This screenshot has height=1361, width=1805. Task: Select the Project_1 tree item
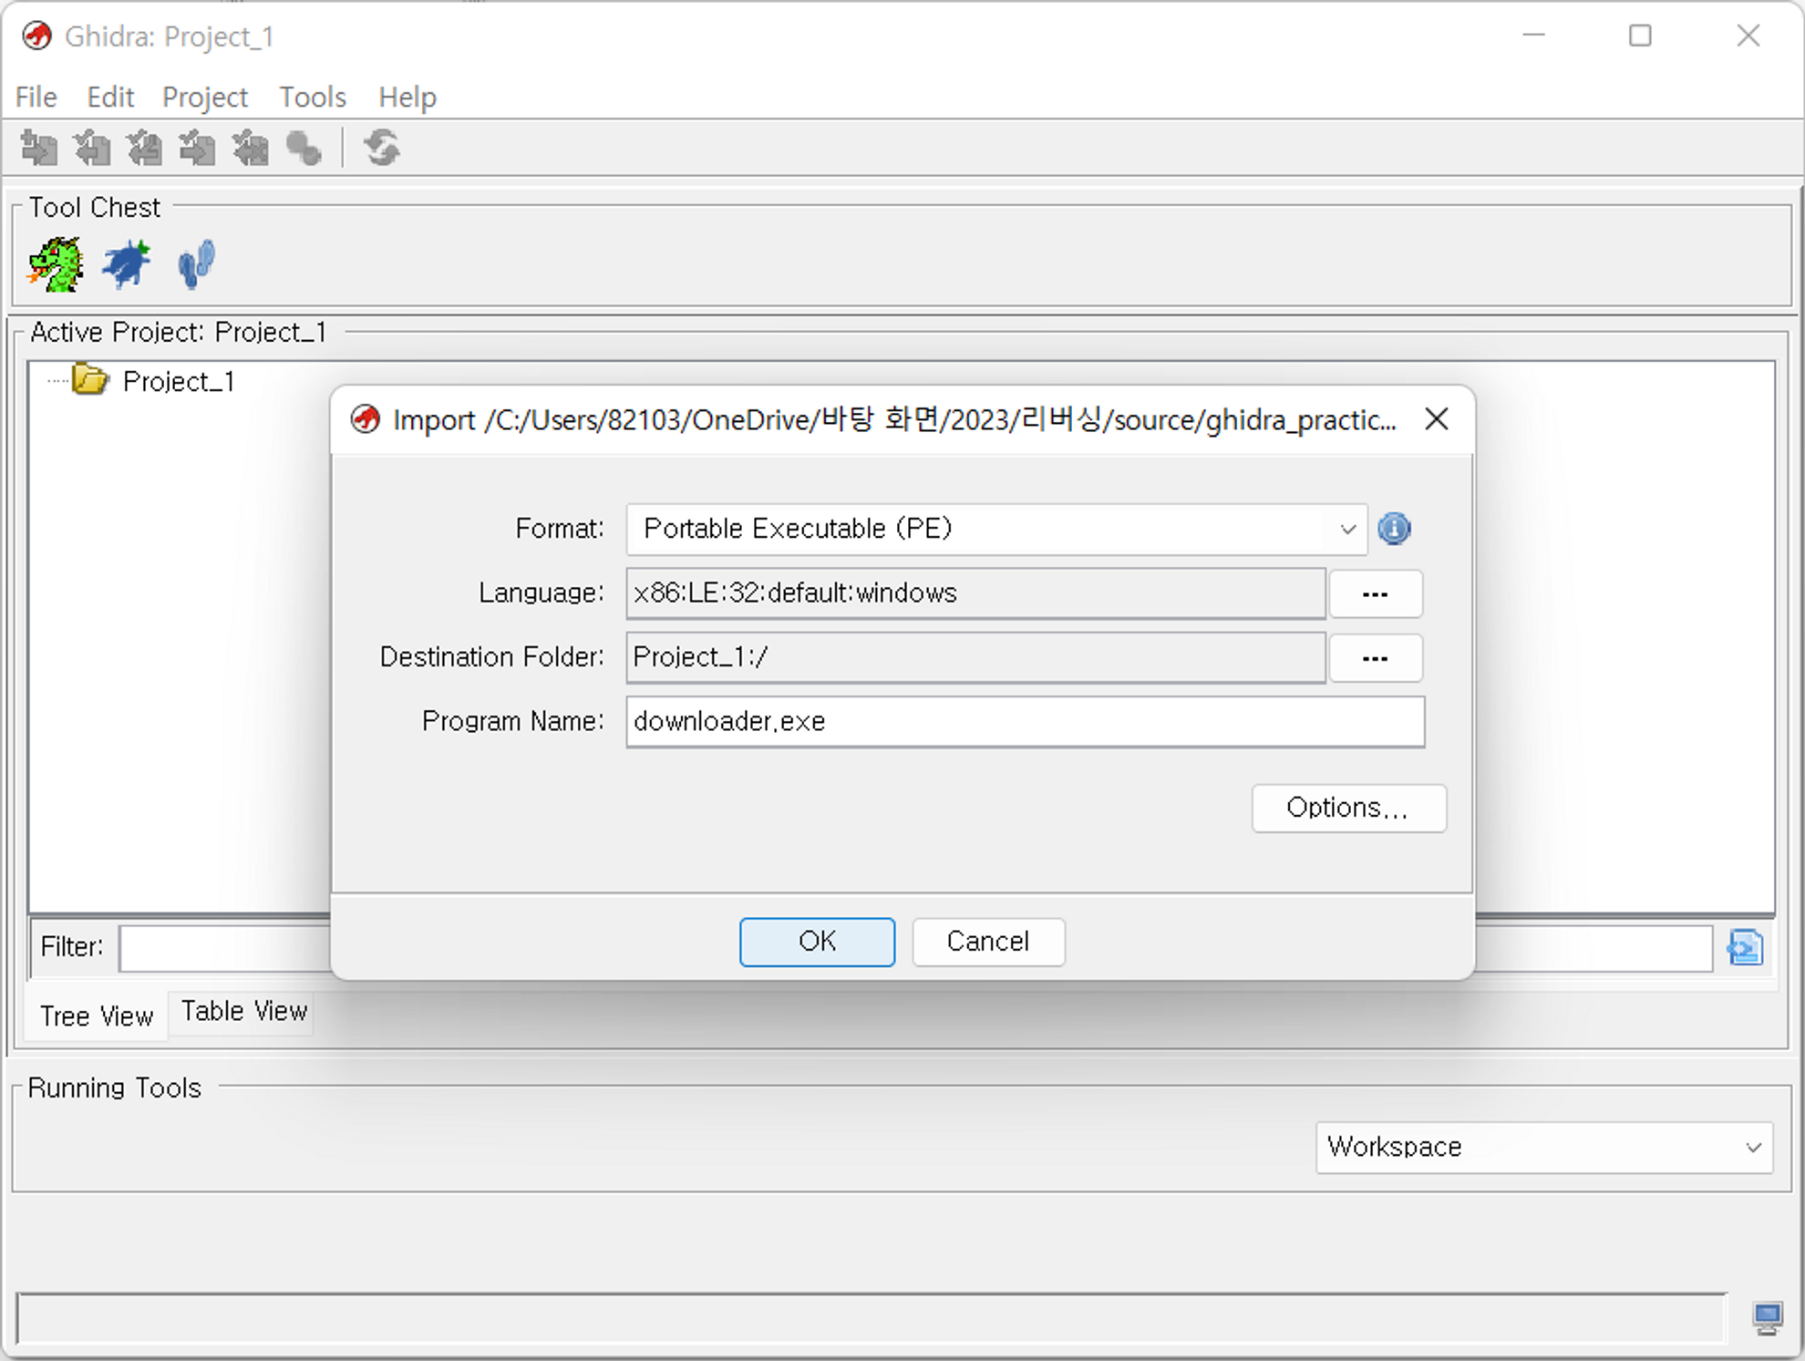pyautogui.click(x=179, y=381)
